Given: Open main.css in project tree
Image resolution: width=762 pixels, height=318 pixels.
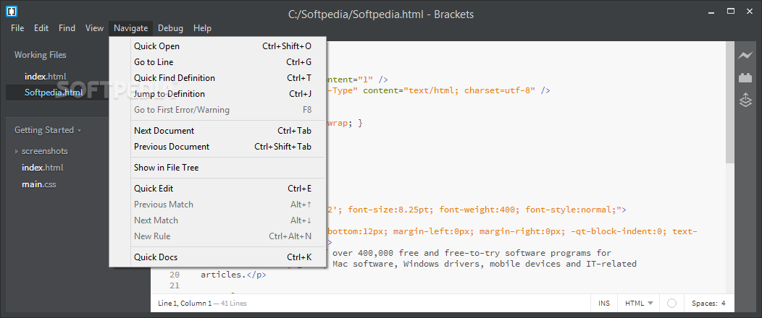Looking at the screenshot, I should (x=39, y=184).
